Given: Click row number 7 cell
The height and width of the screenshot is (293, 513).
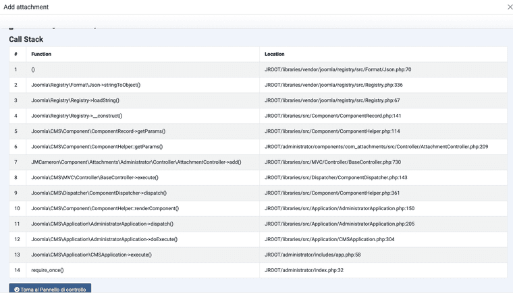Looking at the screenshot, I should (18, 162).
